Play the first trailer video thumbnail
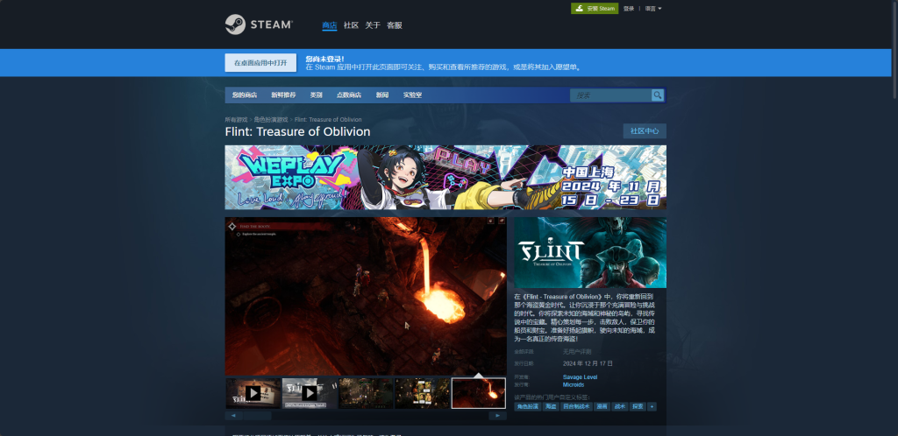 [x=253, y=393]
